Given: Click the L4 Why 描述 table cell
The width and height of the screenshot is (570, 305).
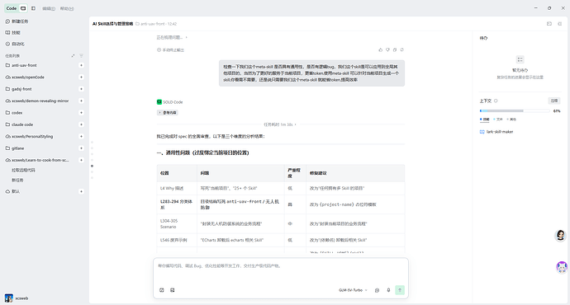Looking at the screenshot, I should coord(177,188).
